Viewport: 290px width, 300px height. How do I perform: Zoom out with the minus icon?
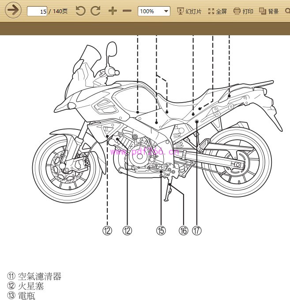127,11
